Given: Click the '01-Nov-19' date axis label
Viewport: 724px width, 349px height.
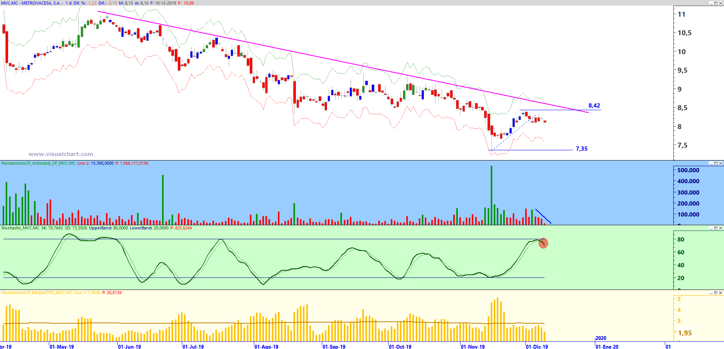Looking at the screenshot, I should 473,346.
